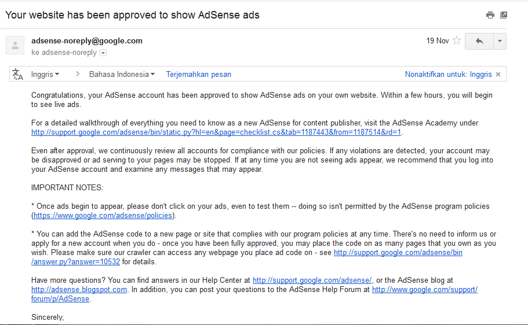This screenshot has height=325, width=528.
Task: Open the AdSense Academy checklist link
Action: click(x=216, y=132)
